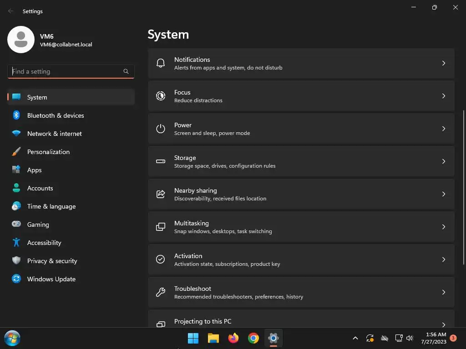
Task: Click the Storage drive icon
Action: point(161,161)
